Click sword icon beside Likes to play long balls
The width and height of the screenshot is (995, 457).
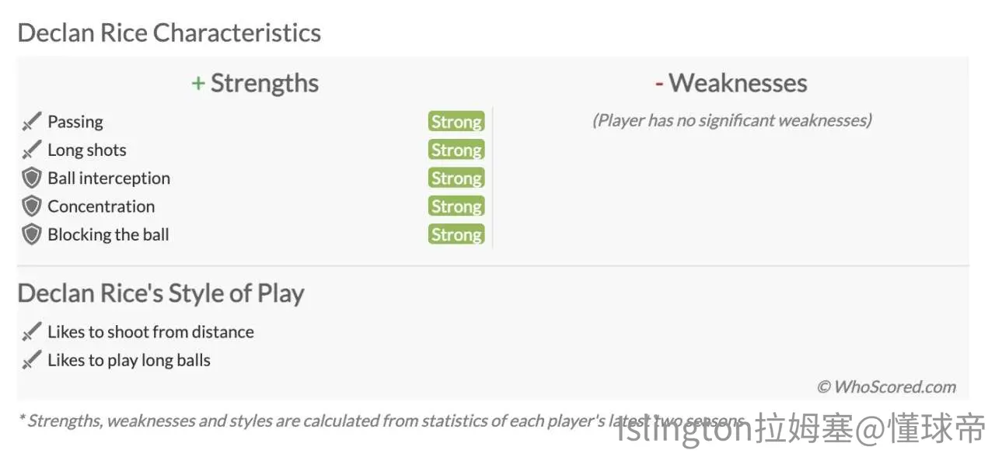(x=31, y=360)
